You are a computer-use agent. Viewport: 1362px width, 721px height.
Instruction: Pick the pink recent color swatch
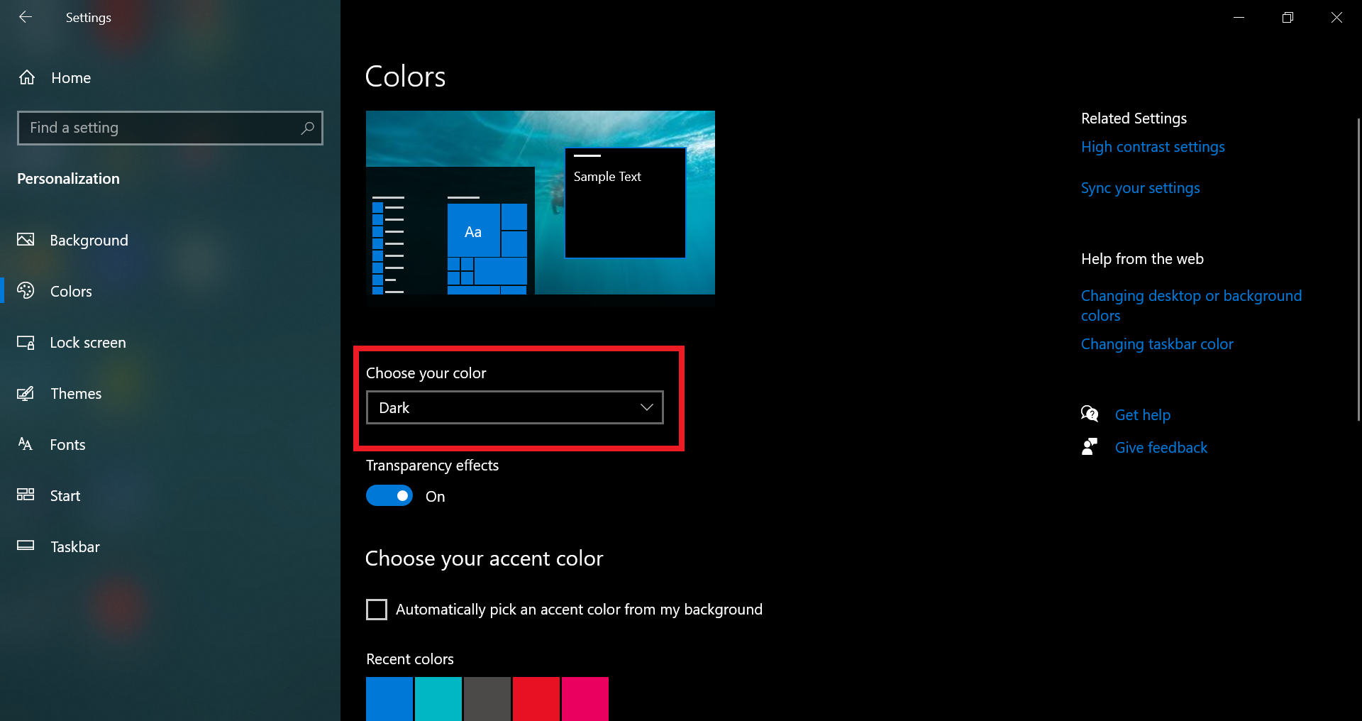click(585, 699)
